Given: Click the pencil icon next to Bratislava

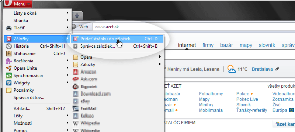Looking at the screenshot, I should [277, 69].
